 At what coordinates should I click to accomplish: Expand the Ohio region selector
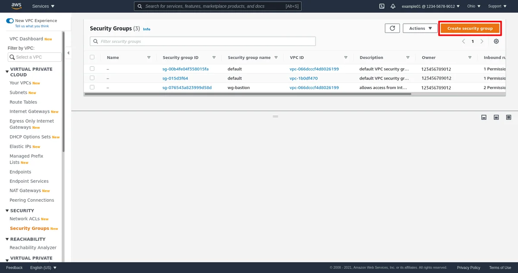(474, 6)
